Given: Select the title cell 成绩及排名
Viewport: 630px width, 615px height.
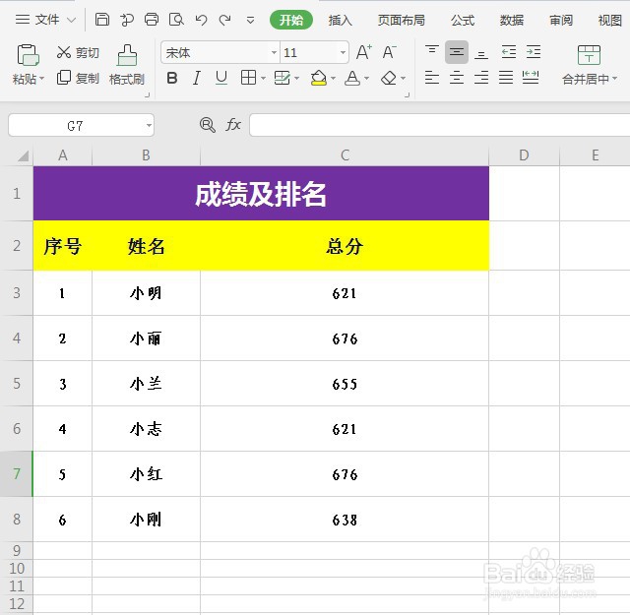Looking at the screenshot, I should pos(261,193).
